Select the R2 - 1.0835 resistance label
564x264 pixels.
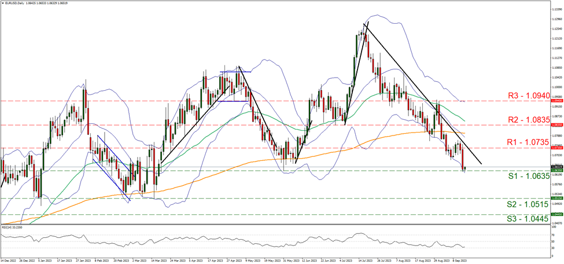tap(499, 118)
